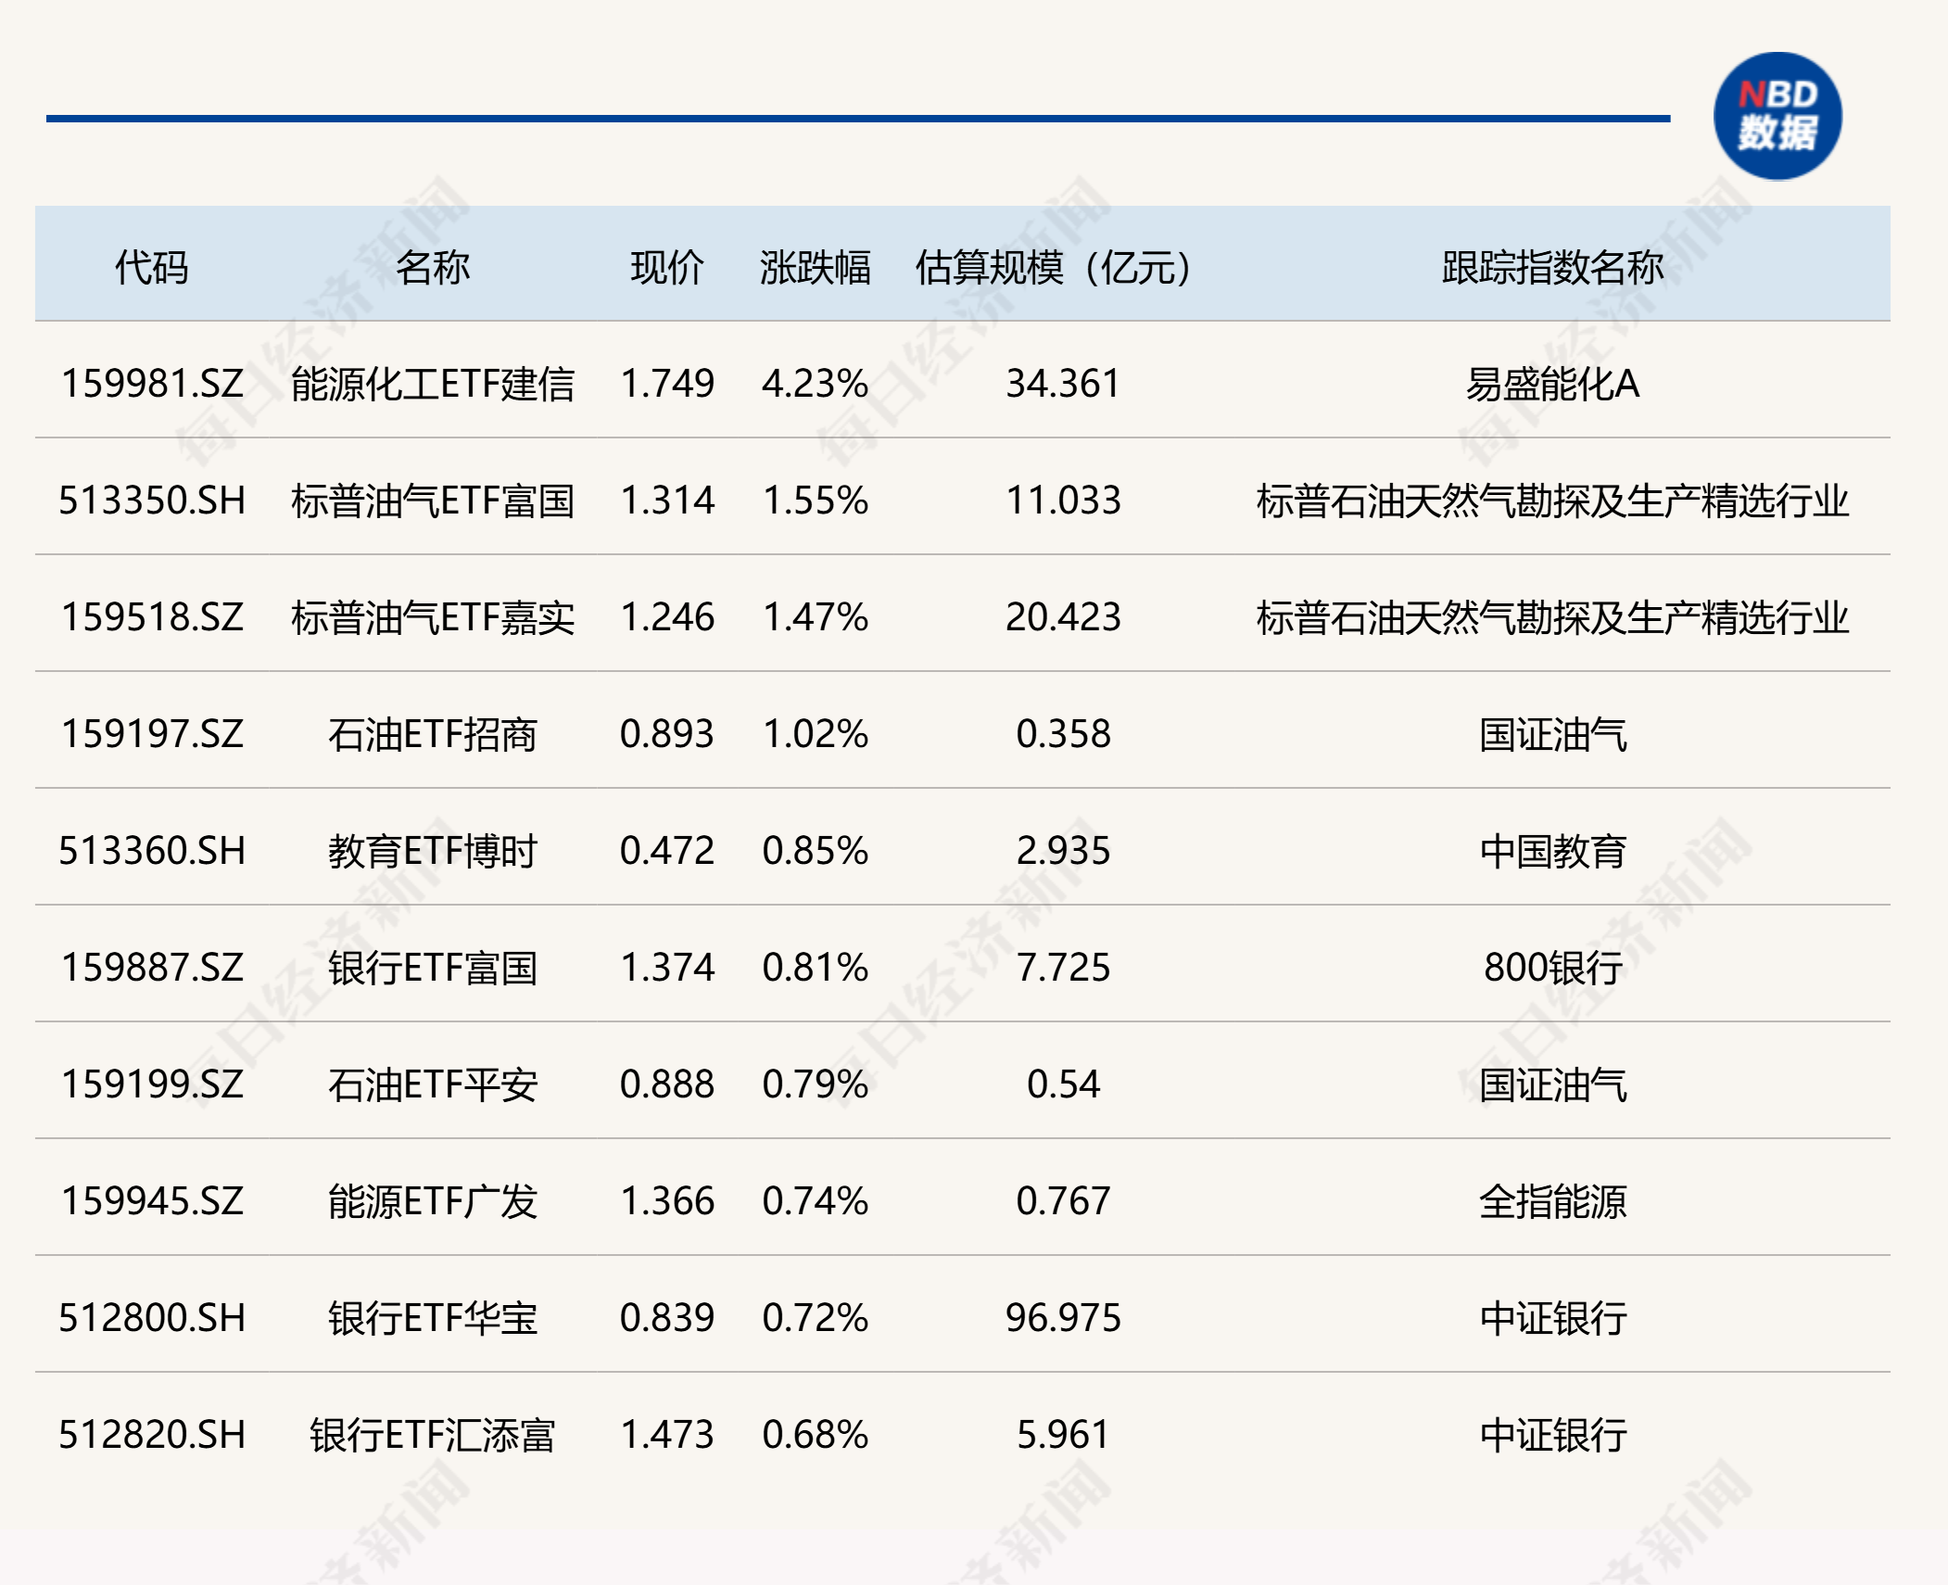Click the 涨跌幅 column header

pyautogui.click(x=815, y=267)
